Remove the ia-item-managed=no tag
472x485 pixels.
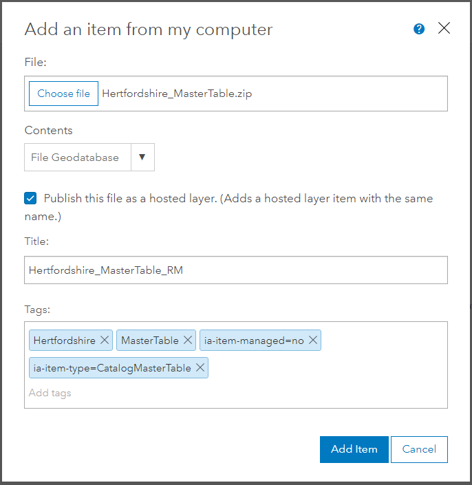pos(313,341)
